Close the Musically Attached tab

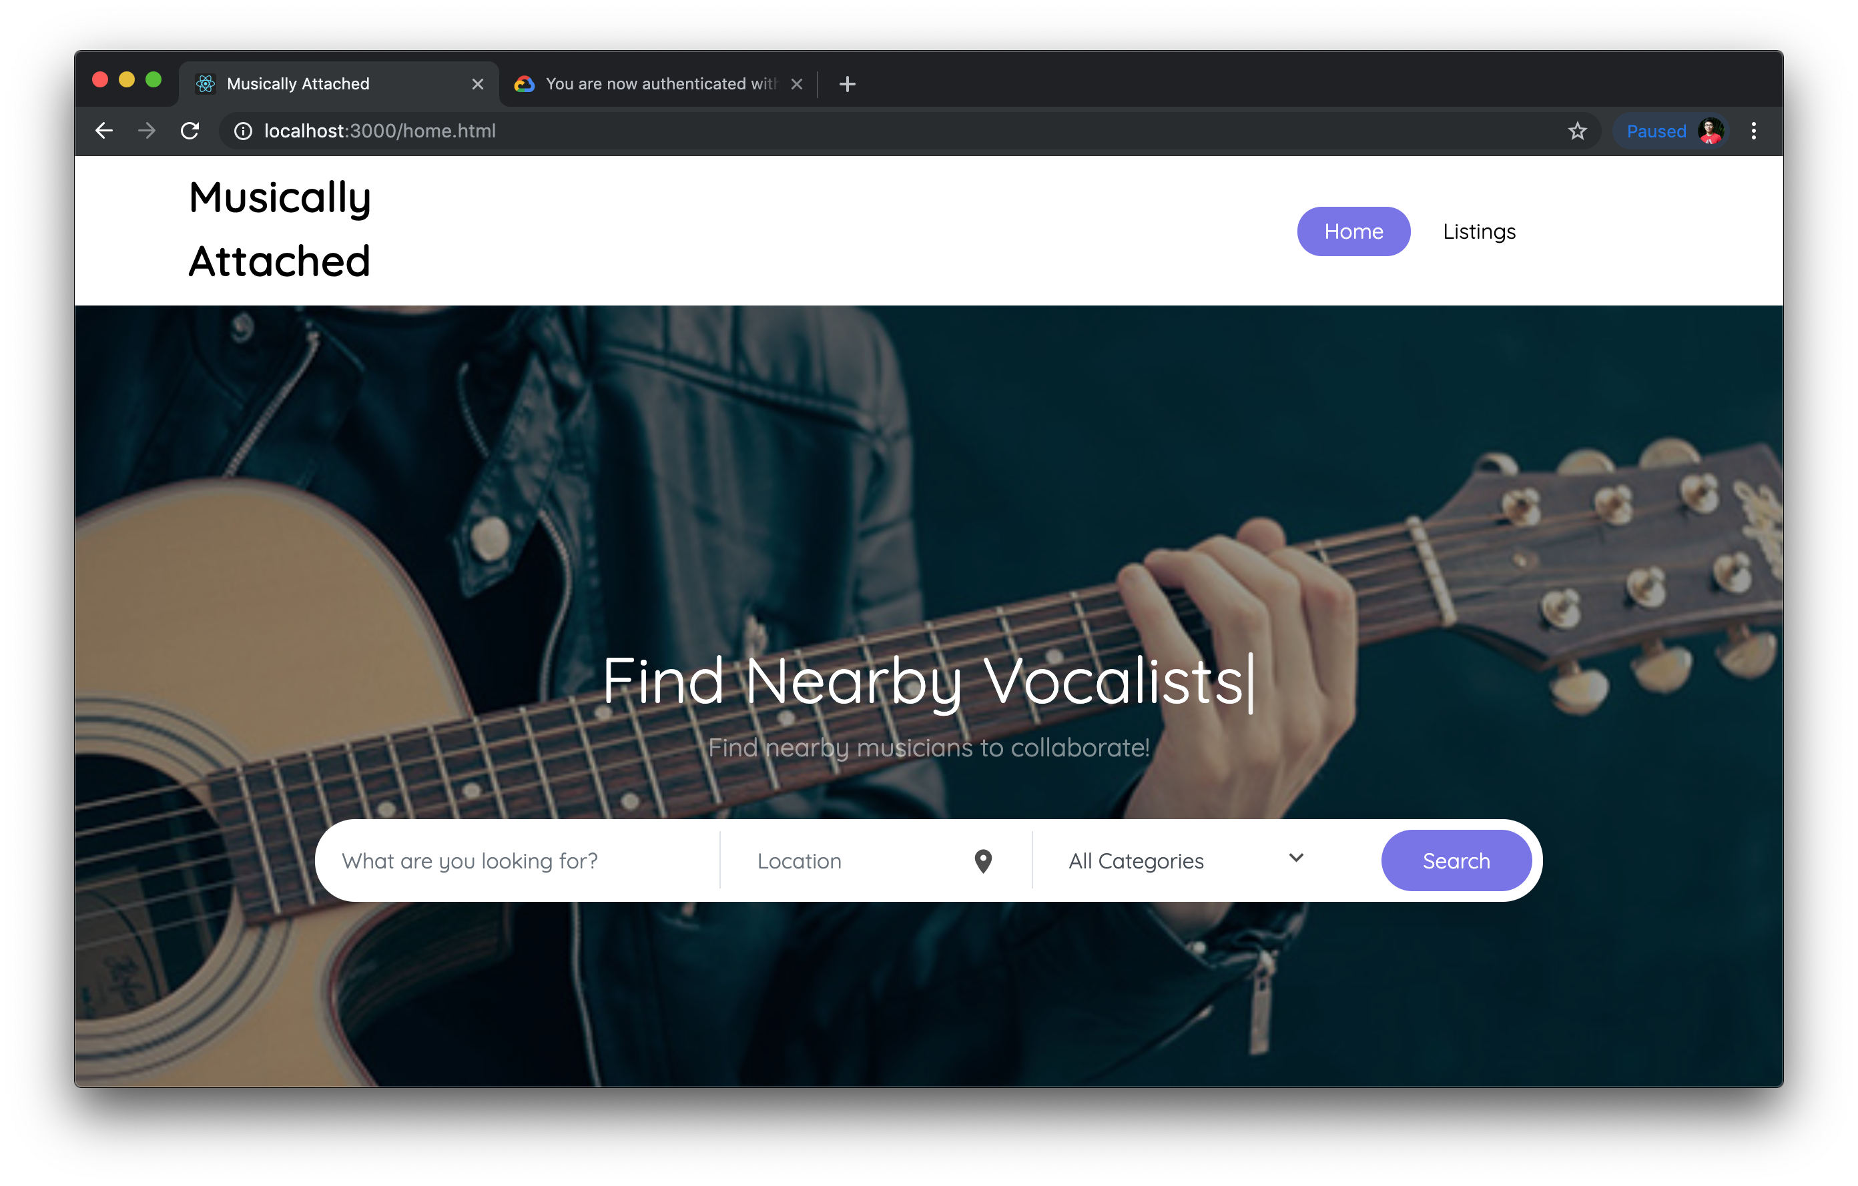click(478, 84)
